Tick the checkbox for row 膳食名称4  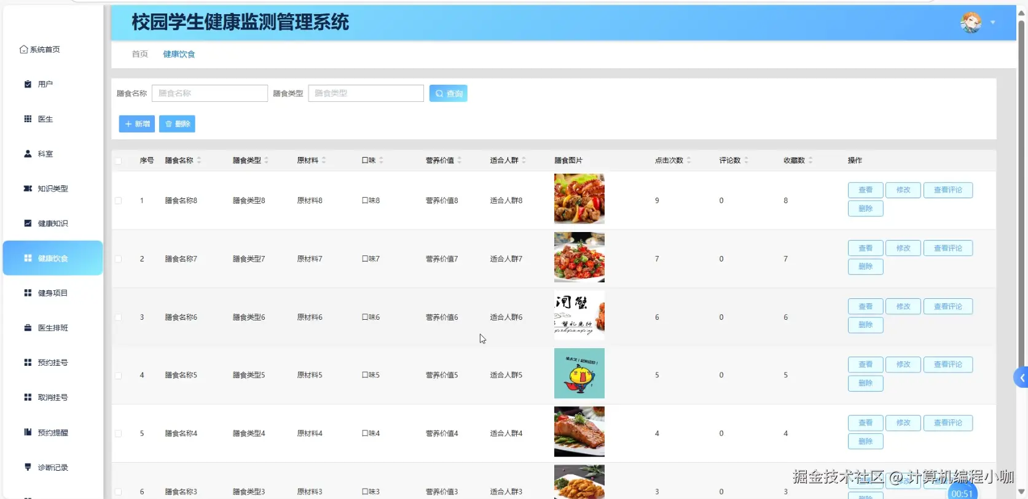(118, 433)
